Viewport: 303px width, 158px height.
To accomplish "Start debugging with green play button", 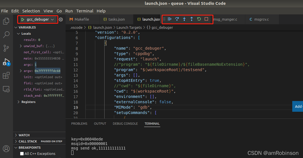I will click(23, 19).
